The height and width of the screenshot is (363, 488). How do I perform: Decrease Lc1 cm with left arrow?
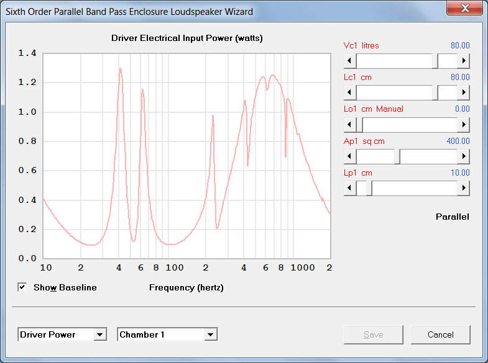[x=350, y=92]
